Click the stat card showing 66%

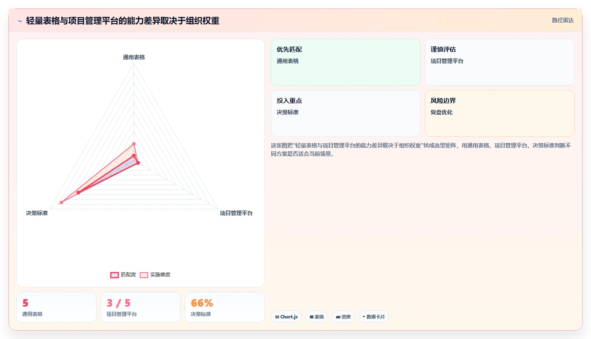point(225,307)
